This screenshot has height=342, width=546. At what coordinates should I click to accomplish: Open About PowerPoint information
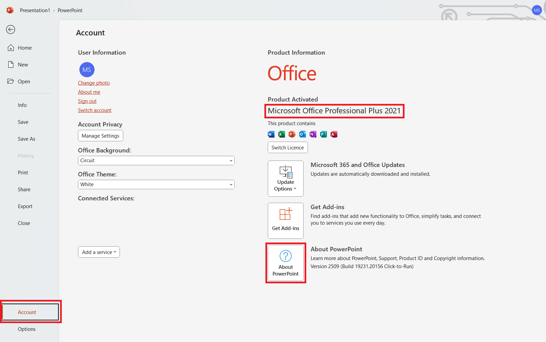click(x=285, y=263)
